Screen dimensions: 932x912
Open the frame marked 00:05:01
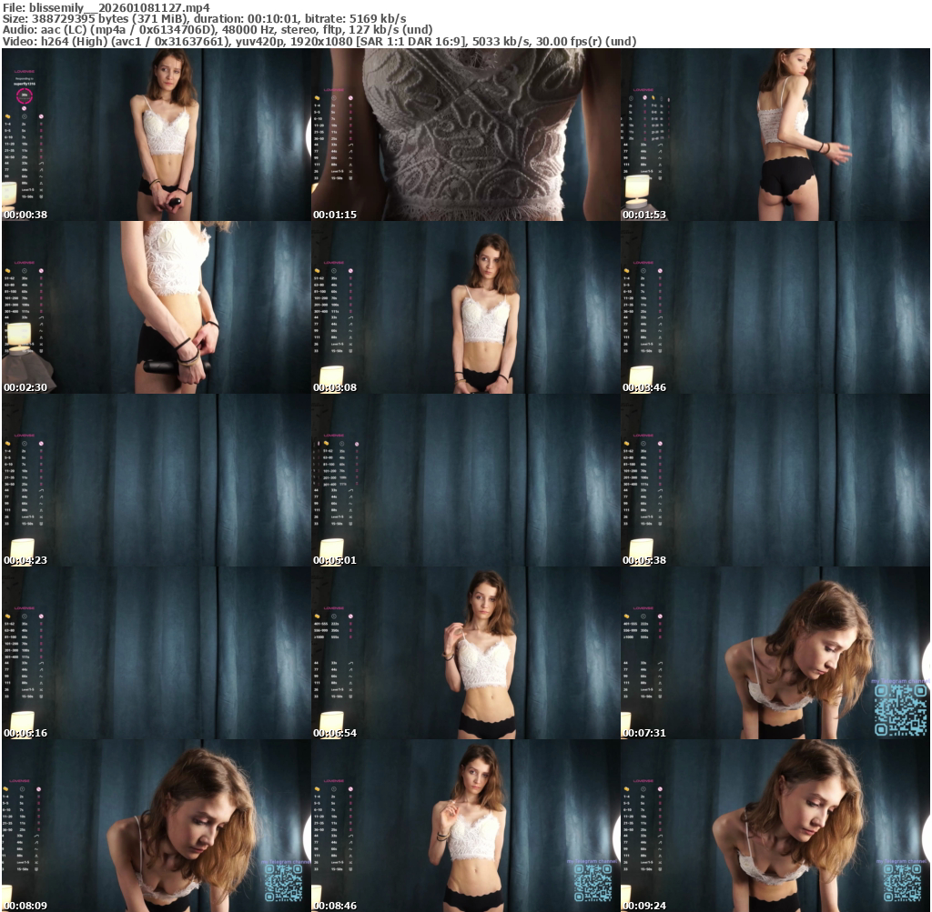tap(465, 480)
